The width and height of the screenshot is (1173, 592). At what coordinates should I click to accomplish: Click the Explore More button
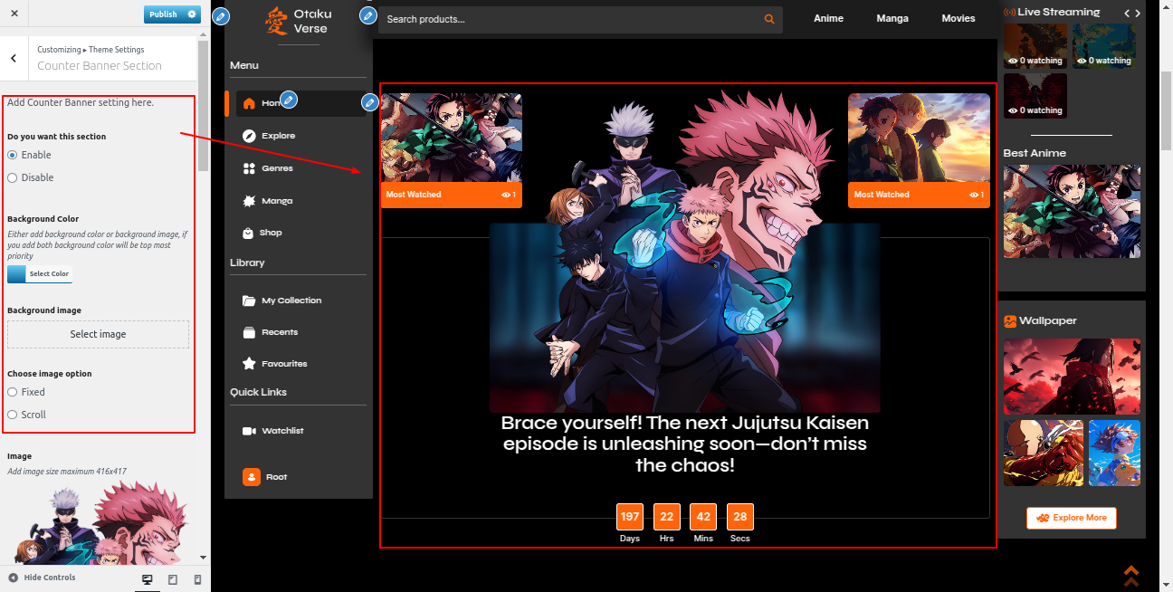(x=1071, y=519)
